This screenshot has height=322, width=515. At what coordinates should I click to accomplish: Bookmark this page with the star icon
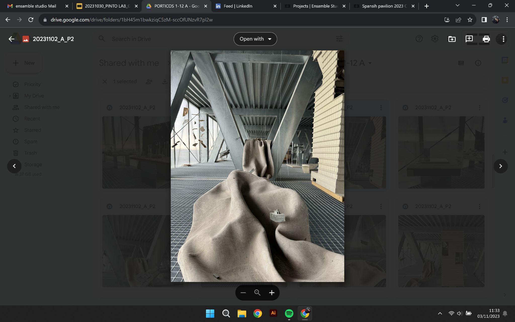(470, 20)
